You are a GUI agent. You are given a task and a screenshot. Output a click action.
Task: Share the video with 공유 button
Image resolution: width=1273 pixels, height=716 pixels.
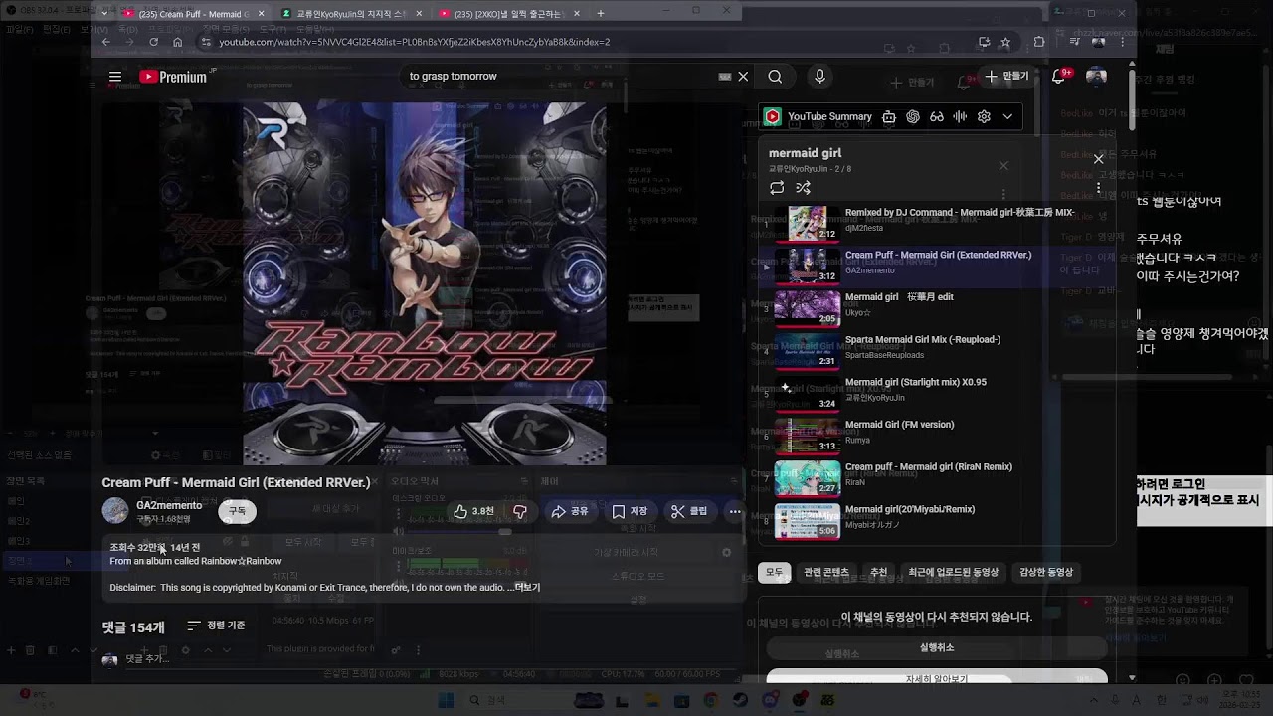[570, 511]
